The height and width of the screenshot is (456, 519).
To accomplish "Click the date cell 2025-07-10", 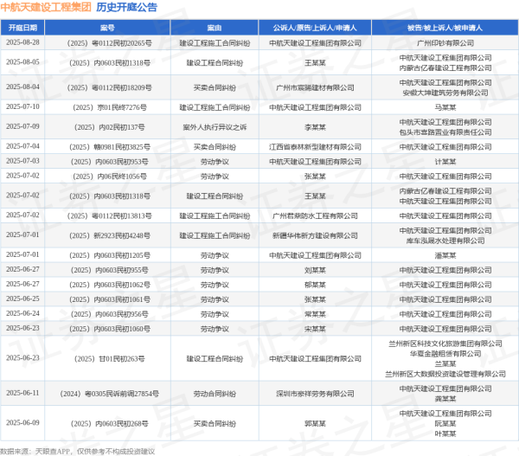I will (22, 106).
